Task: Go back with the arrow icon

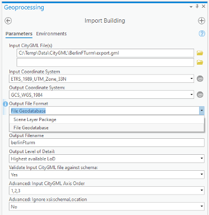Action: click(8, 20)
